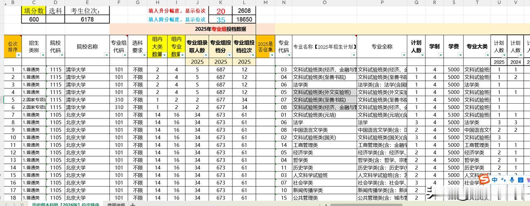
Task: Open filter dropdown for 专业大类 column
Action: (x=488, y=55)
